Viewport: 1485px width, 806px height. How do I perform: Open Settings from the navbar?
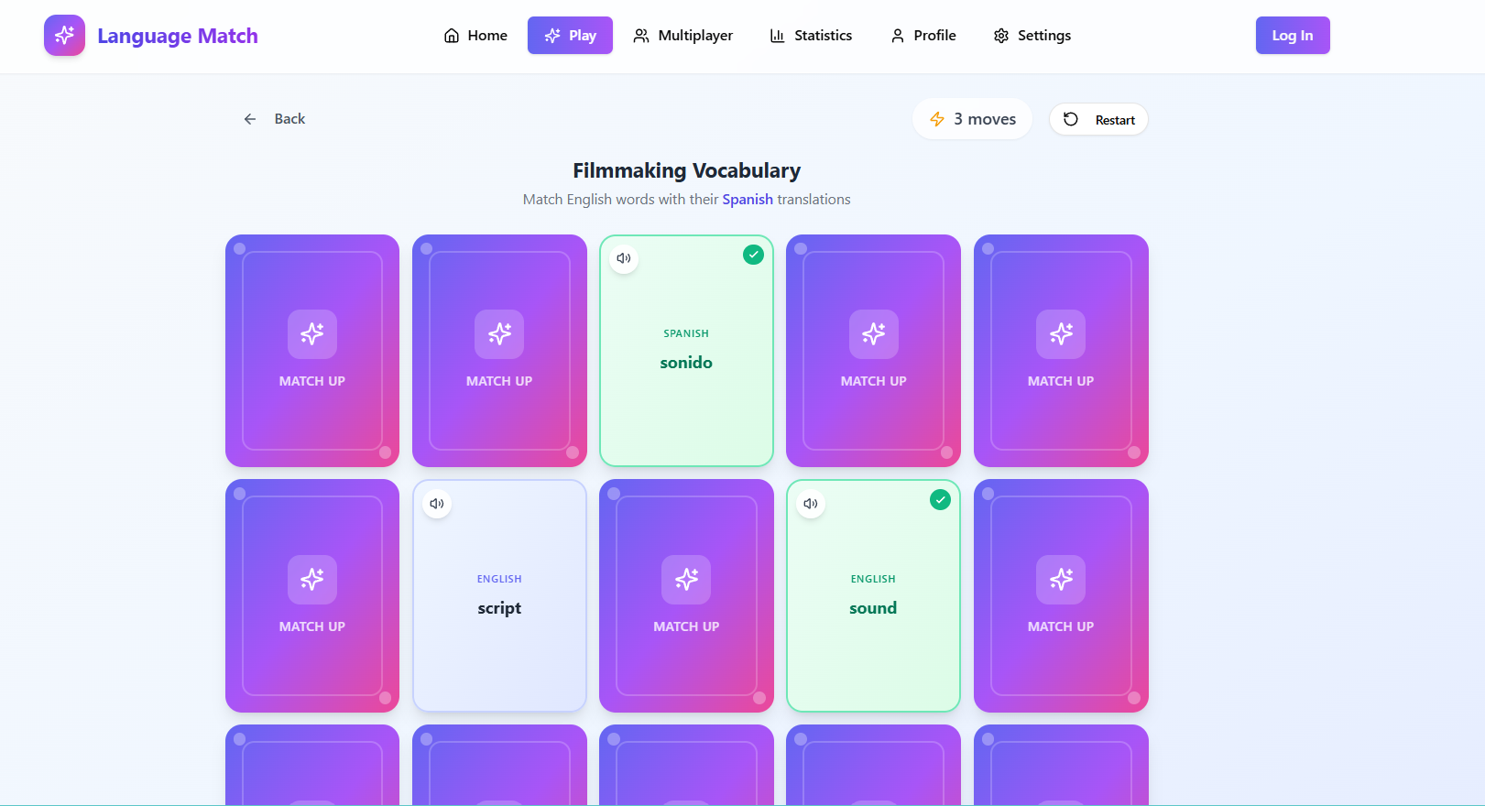coord(1032,36)
